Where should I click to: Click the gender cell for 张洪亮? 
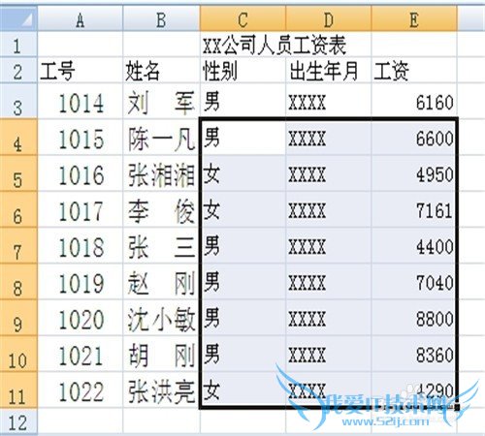click(242, 389)
